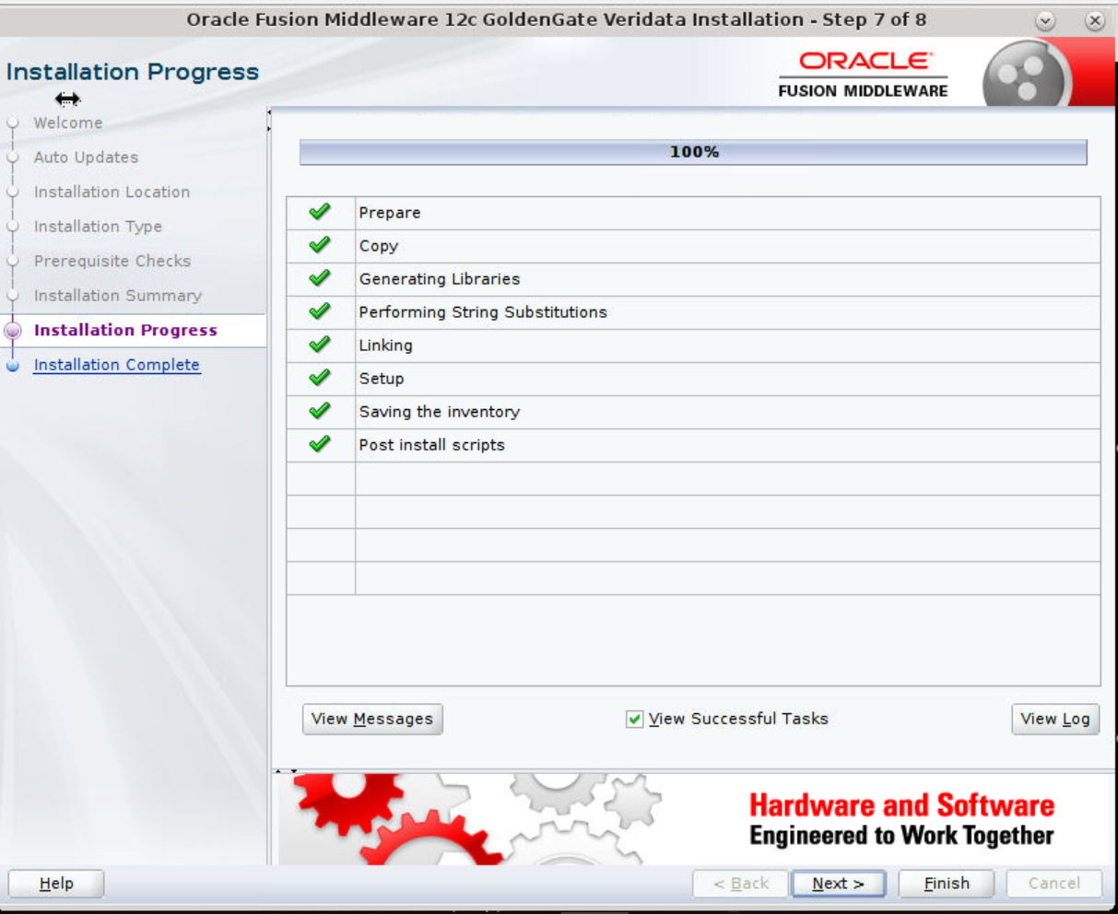
Task: Click the Installation Type step bullet
Action: 13,227
